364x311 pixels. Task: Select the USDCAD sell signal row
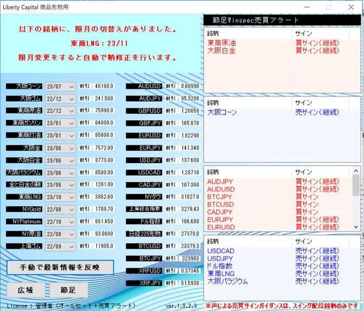pos(282,251)
